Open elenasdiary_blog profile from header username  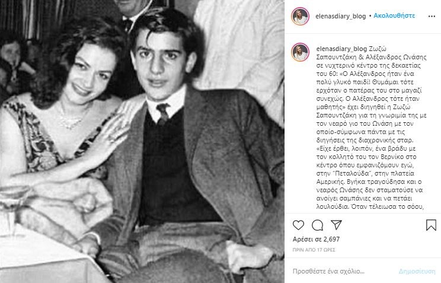point(341,17)
